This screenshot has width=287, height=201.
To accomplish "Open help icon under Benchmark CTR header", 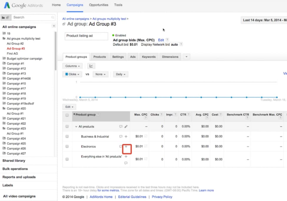I will coord(247,118).
